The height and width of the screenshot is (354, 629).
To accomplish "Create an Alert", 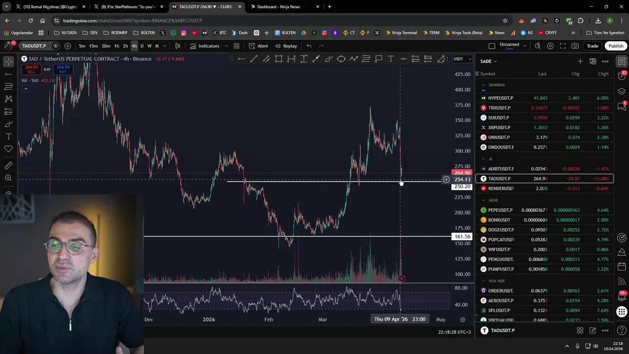I will point(258,46).
